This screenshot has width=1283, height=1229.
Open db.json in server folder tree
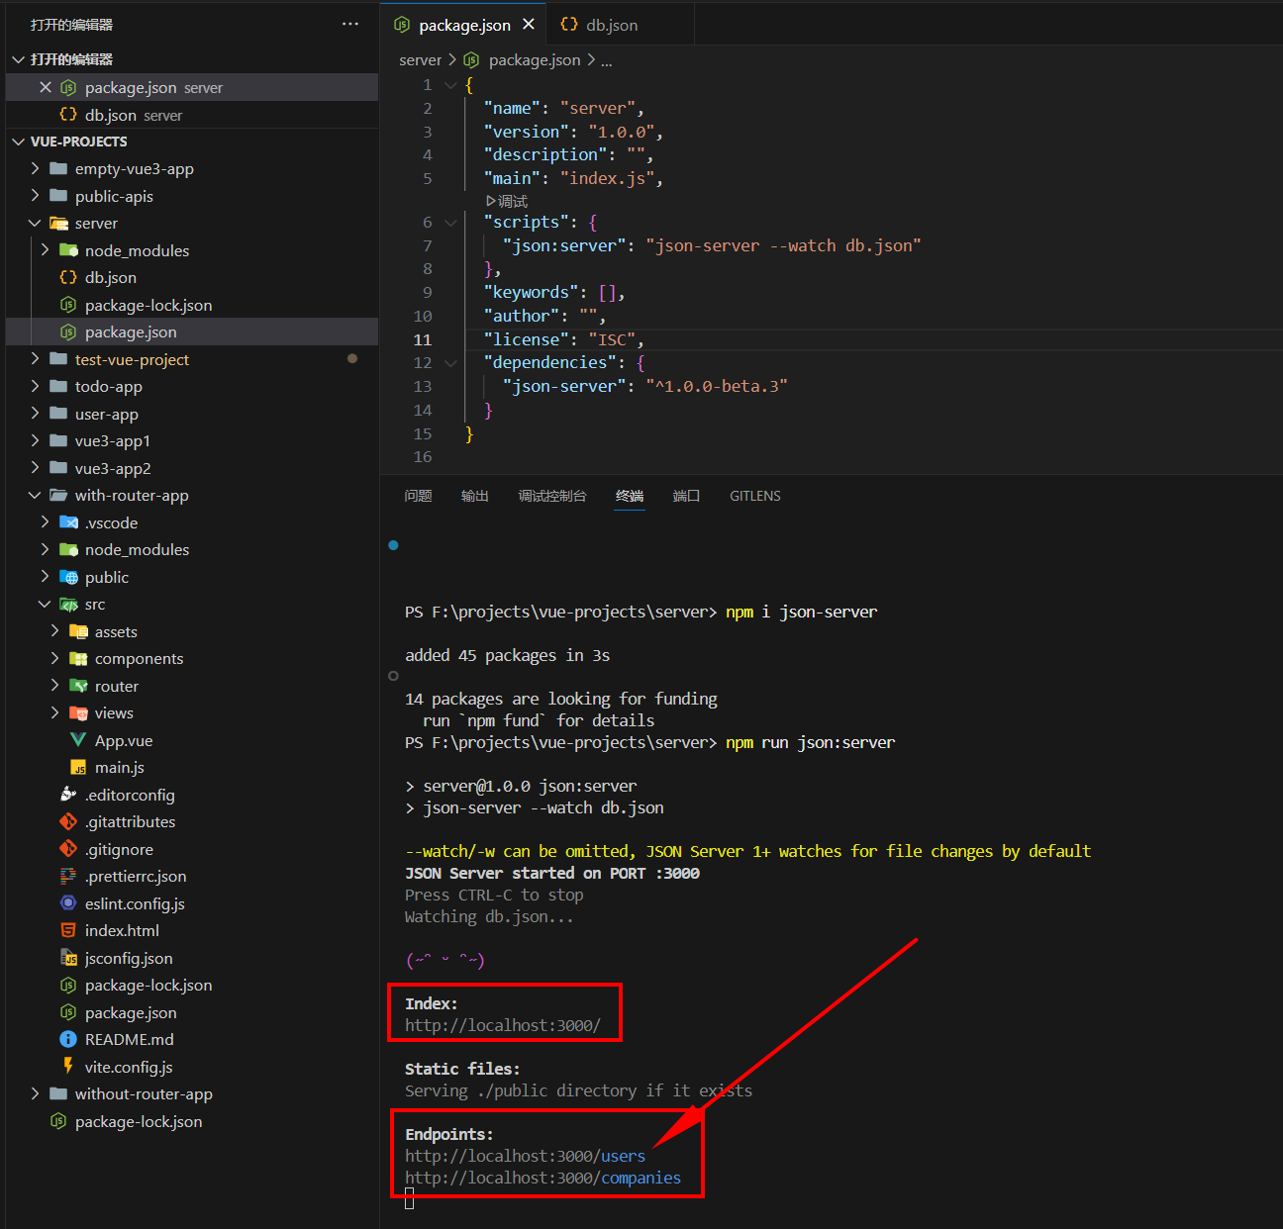pos(111,277)
